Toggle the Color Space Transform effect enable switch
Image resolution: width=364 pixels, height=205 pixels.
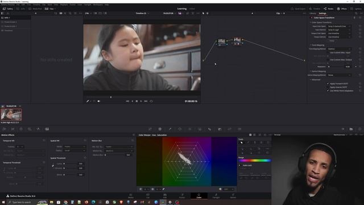pos(312,18)
